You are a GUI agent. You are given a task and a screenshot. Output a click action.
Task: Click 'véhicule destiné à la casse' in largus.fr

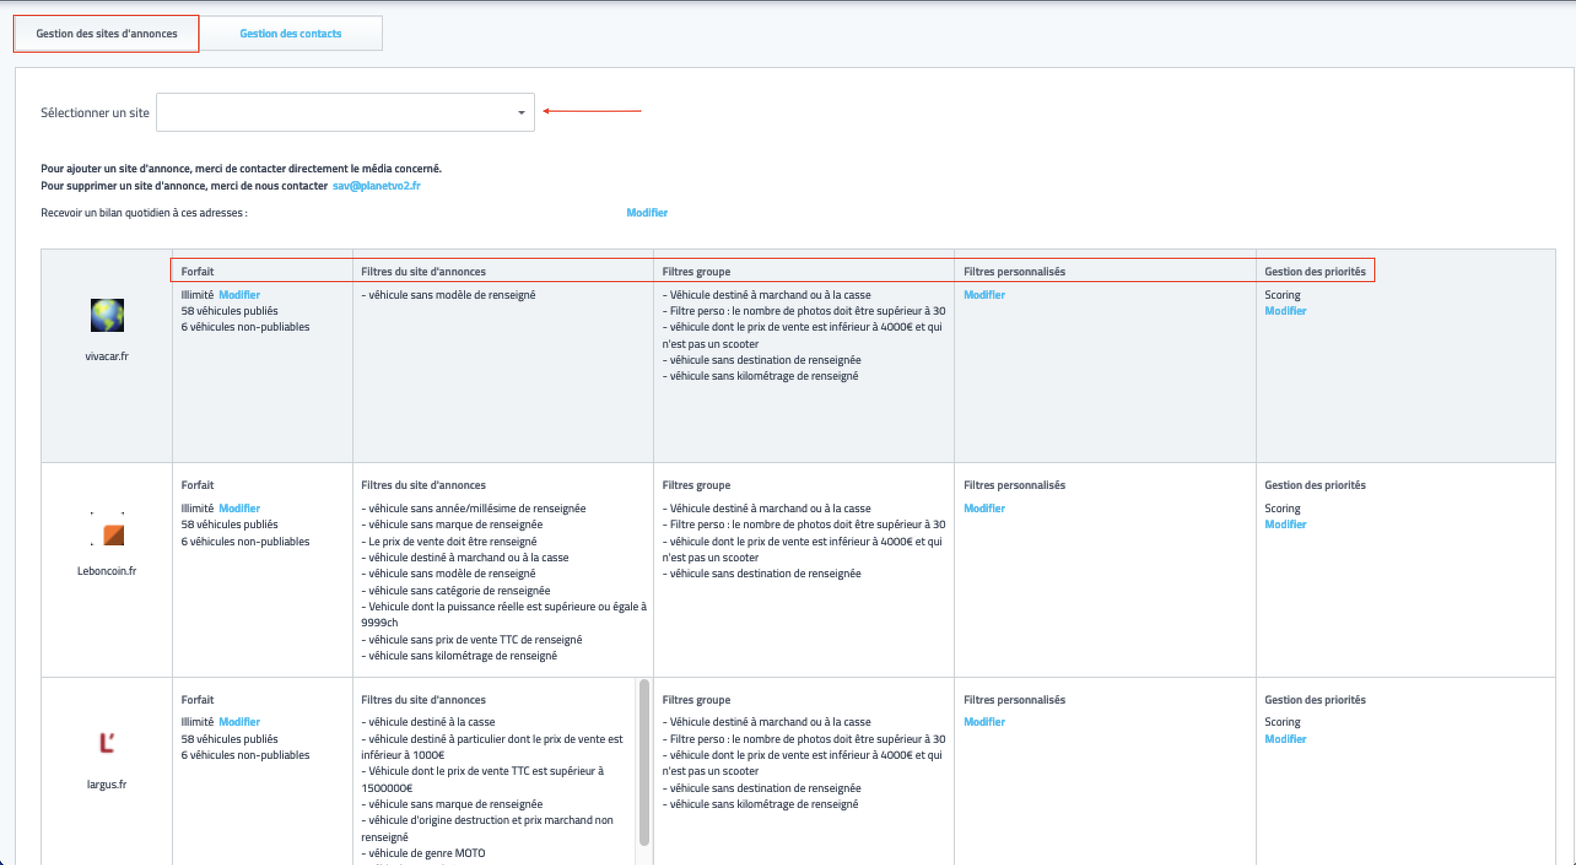click(x=428, y=722)
